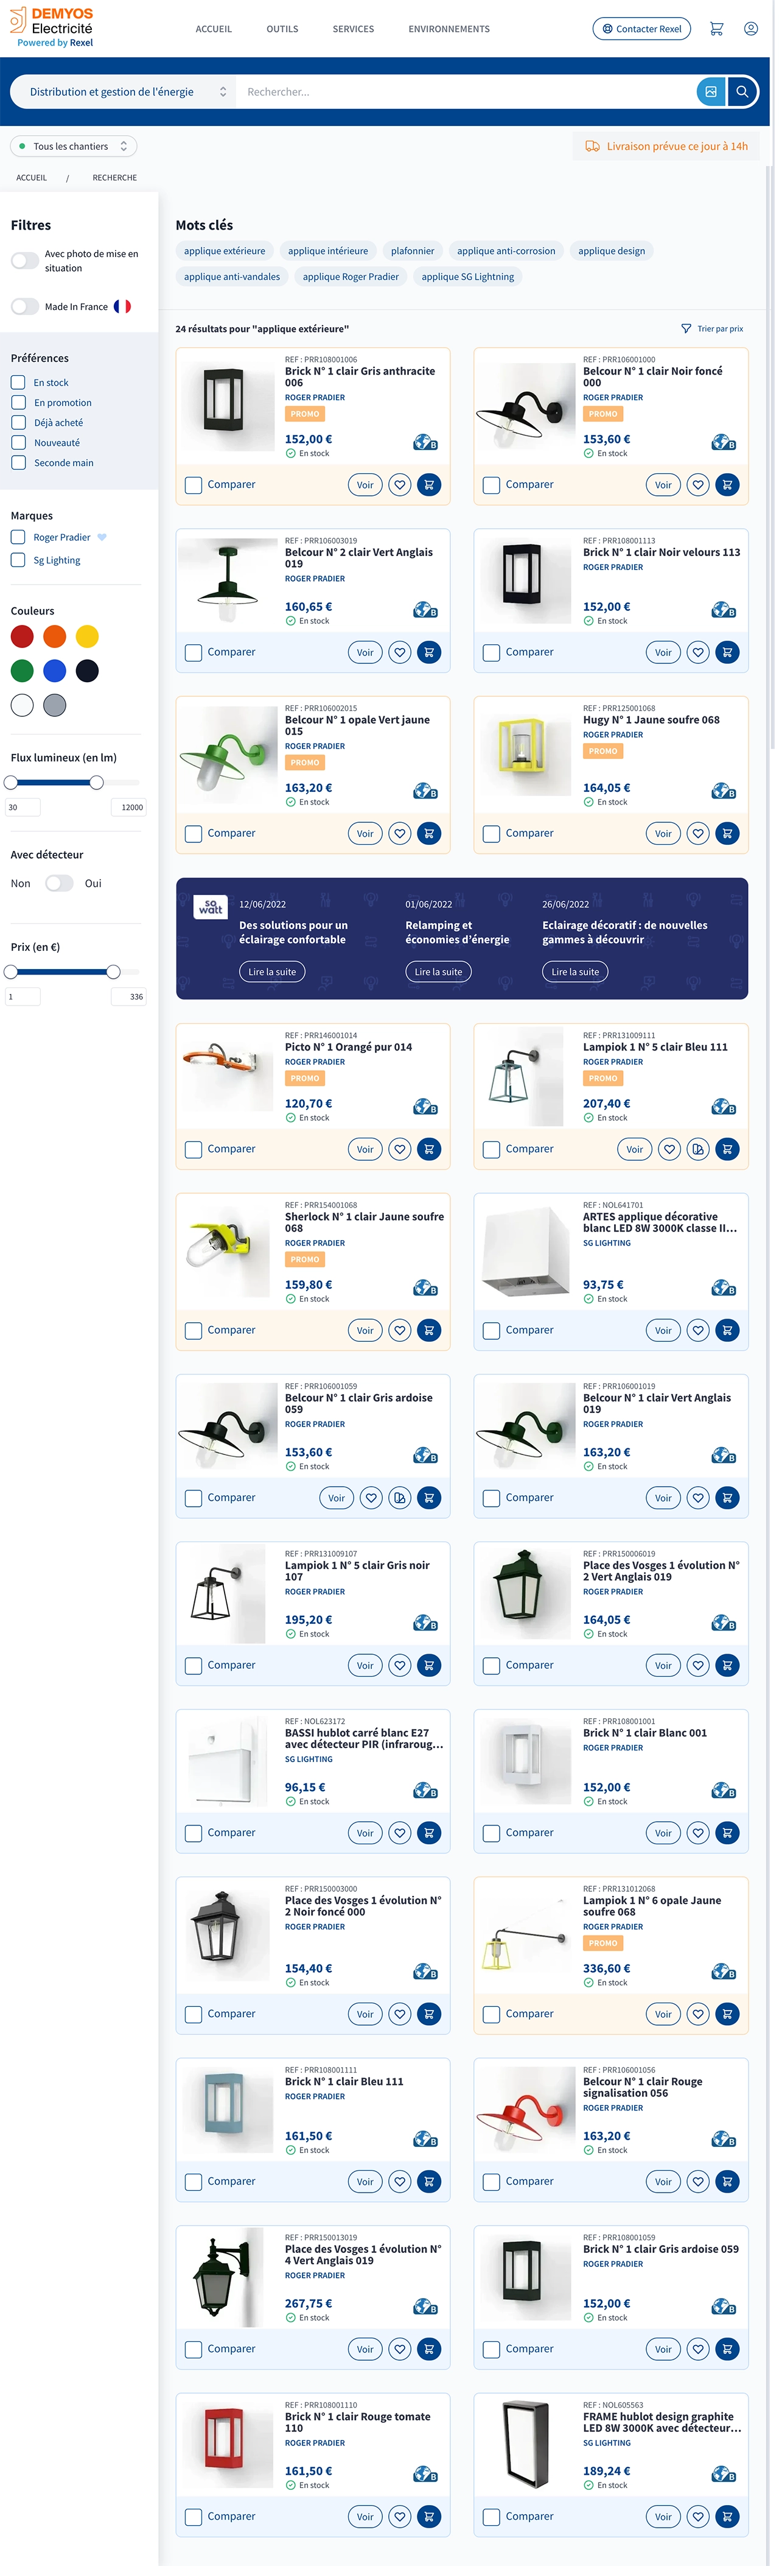This screenshot has width=779, height=2566.
Task: Click the Contacter Rexel button
Action: tap(641, 29)
